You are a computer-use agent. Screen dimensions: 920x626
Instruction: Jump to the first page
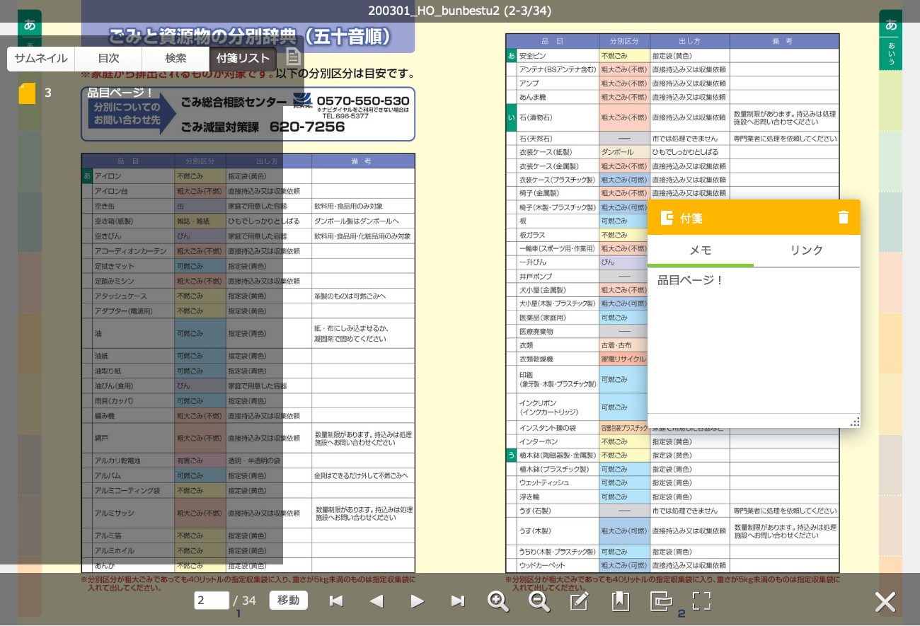336,601
